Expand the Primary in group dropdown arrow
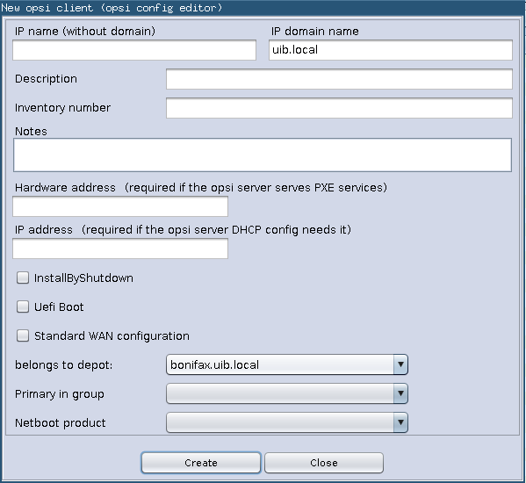The height and width of the screenshot is (483, 526). pos(400,393)
